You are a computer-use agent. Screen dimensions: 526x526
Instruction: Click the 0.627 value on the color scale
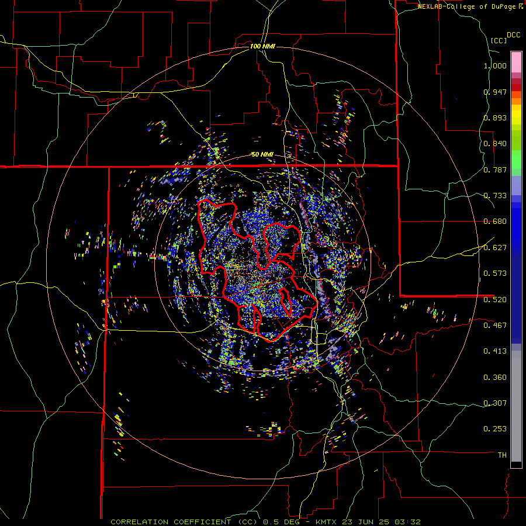pos(495,248)
